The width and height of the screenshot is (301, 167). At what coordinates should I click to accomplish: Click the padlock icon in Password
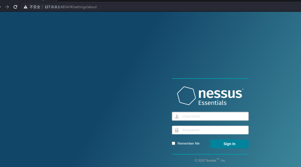tap(177, 130)
